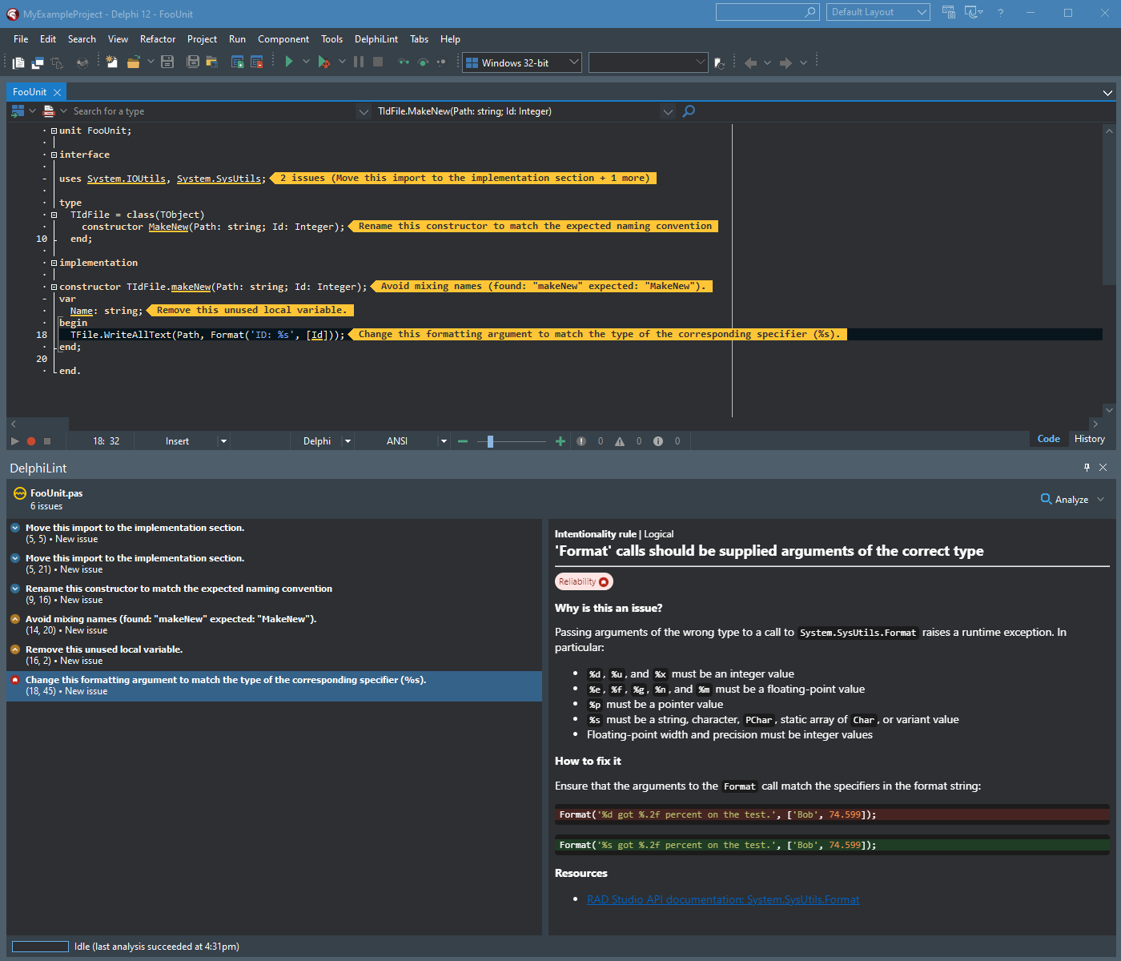Image resolution: width=1121 pixels, height=961 pixels.
Task: Open the ANSI encoding dropdown arrow
Action: click(443, 441)
